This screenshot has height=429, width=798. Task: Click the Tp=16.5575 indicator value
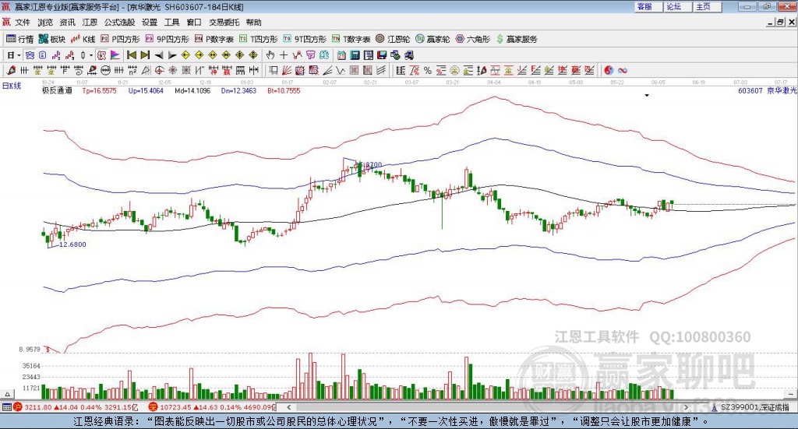tap(99, 90)
